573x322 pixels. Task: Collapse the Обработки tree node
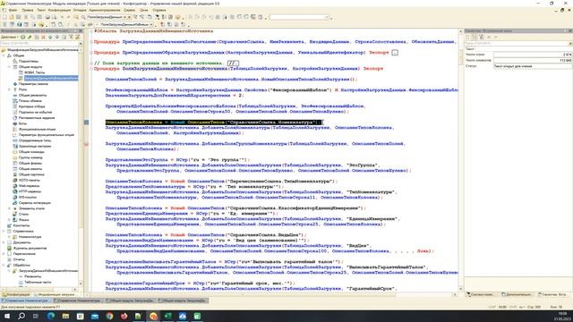[x=4, y=265]
